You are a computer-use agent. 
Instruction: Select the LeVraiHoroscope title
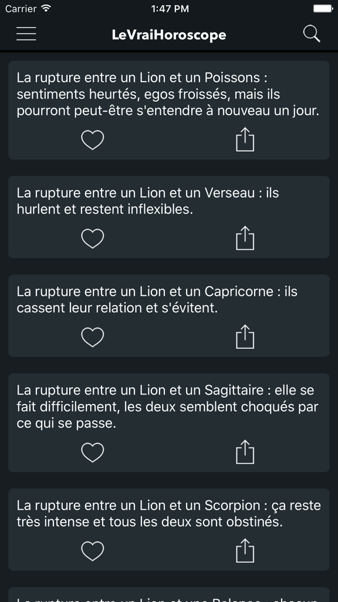click(169, 34)
